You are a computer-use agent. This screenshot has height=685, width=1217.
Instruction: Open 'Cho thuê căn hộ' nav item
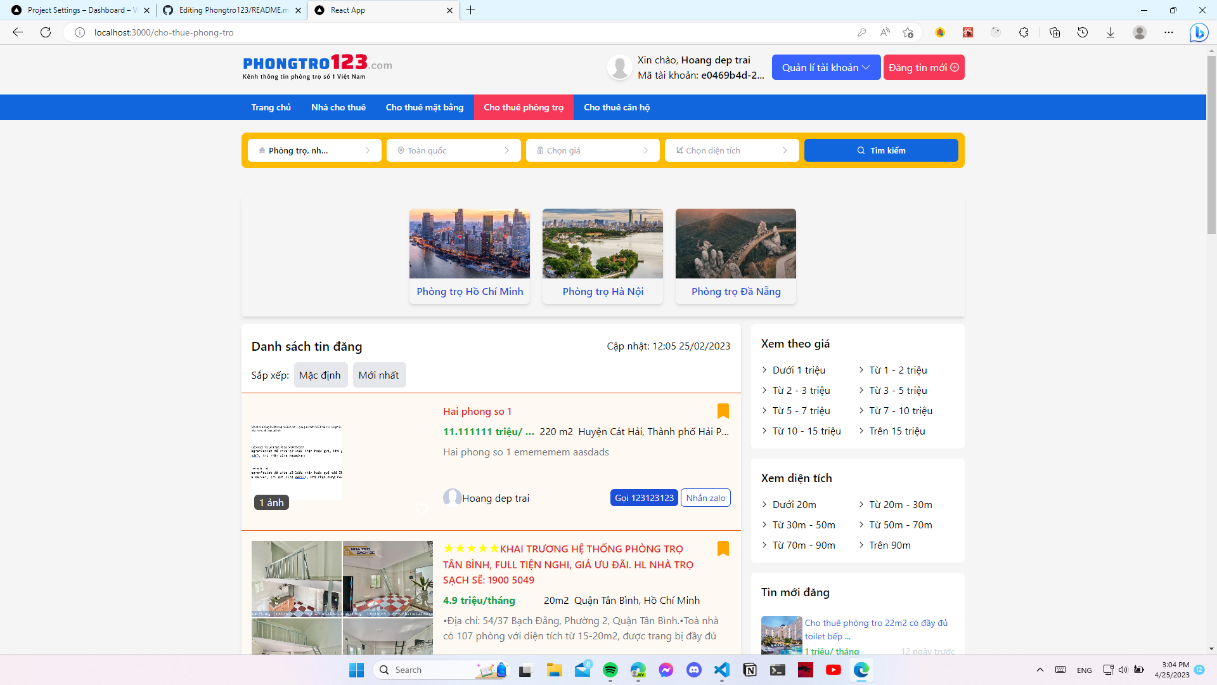(617, 107)
